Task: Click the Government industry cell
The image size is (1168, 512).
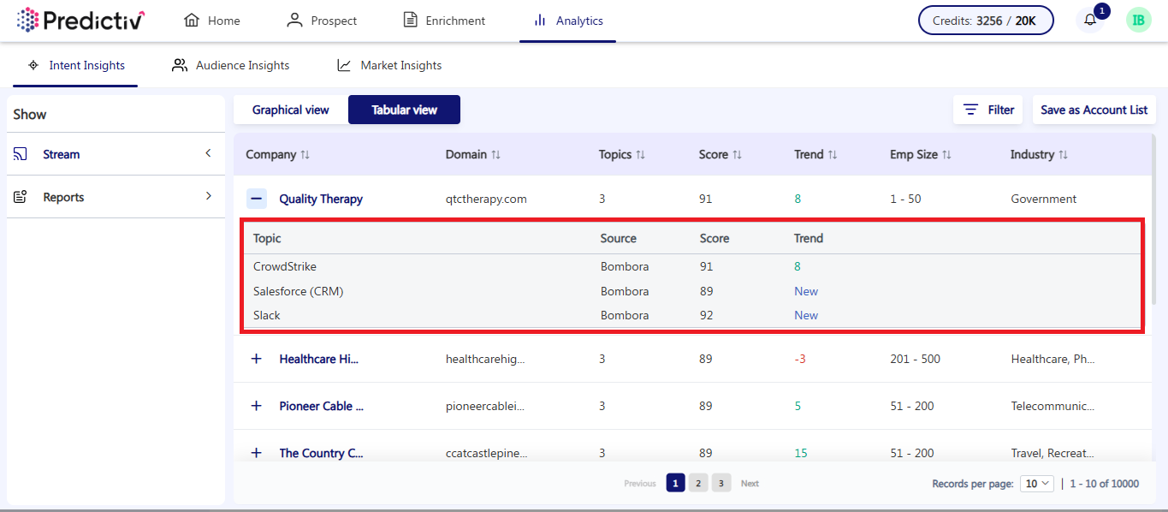Action: point(1044,199)
